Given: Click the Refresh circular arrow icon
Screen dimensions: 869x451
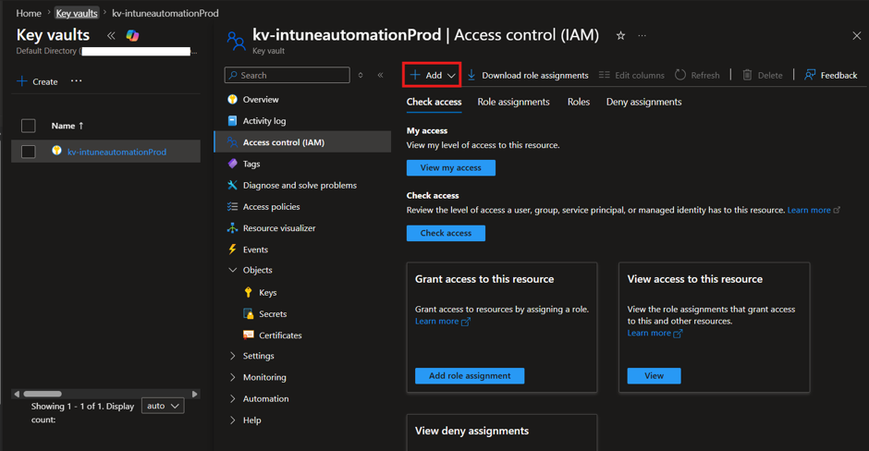Looking at the screenshot, I should pos(680,75).
